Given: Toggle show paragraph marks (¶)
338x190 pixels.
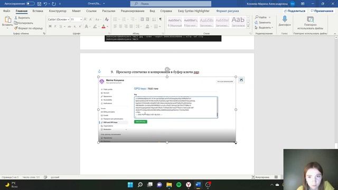Looking at the screenshot, I should pos(161,20).
